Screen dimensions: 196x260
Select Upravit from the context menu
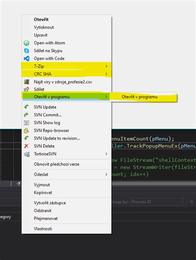[66, 35]
